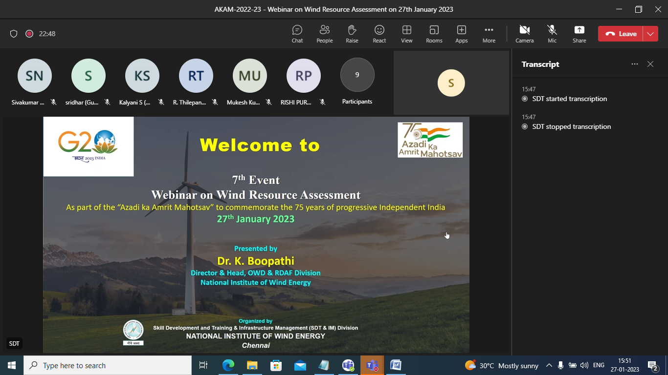Image resolution: width=668 pixels, height=375 pixels.
Task: Click the Windows taskbar search box
Action: (108, 365)
